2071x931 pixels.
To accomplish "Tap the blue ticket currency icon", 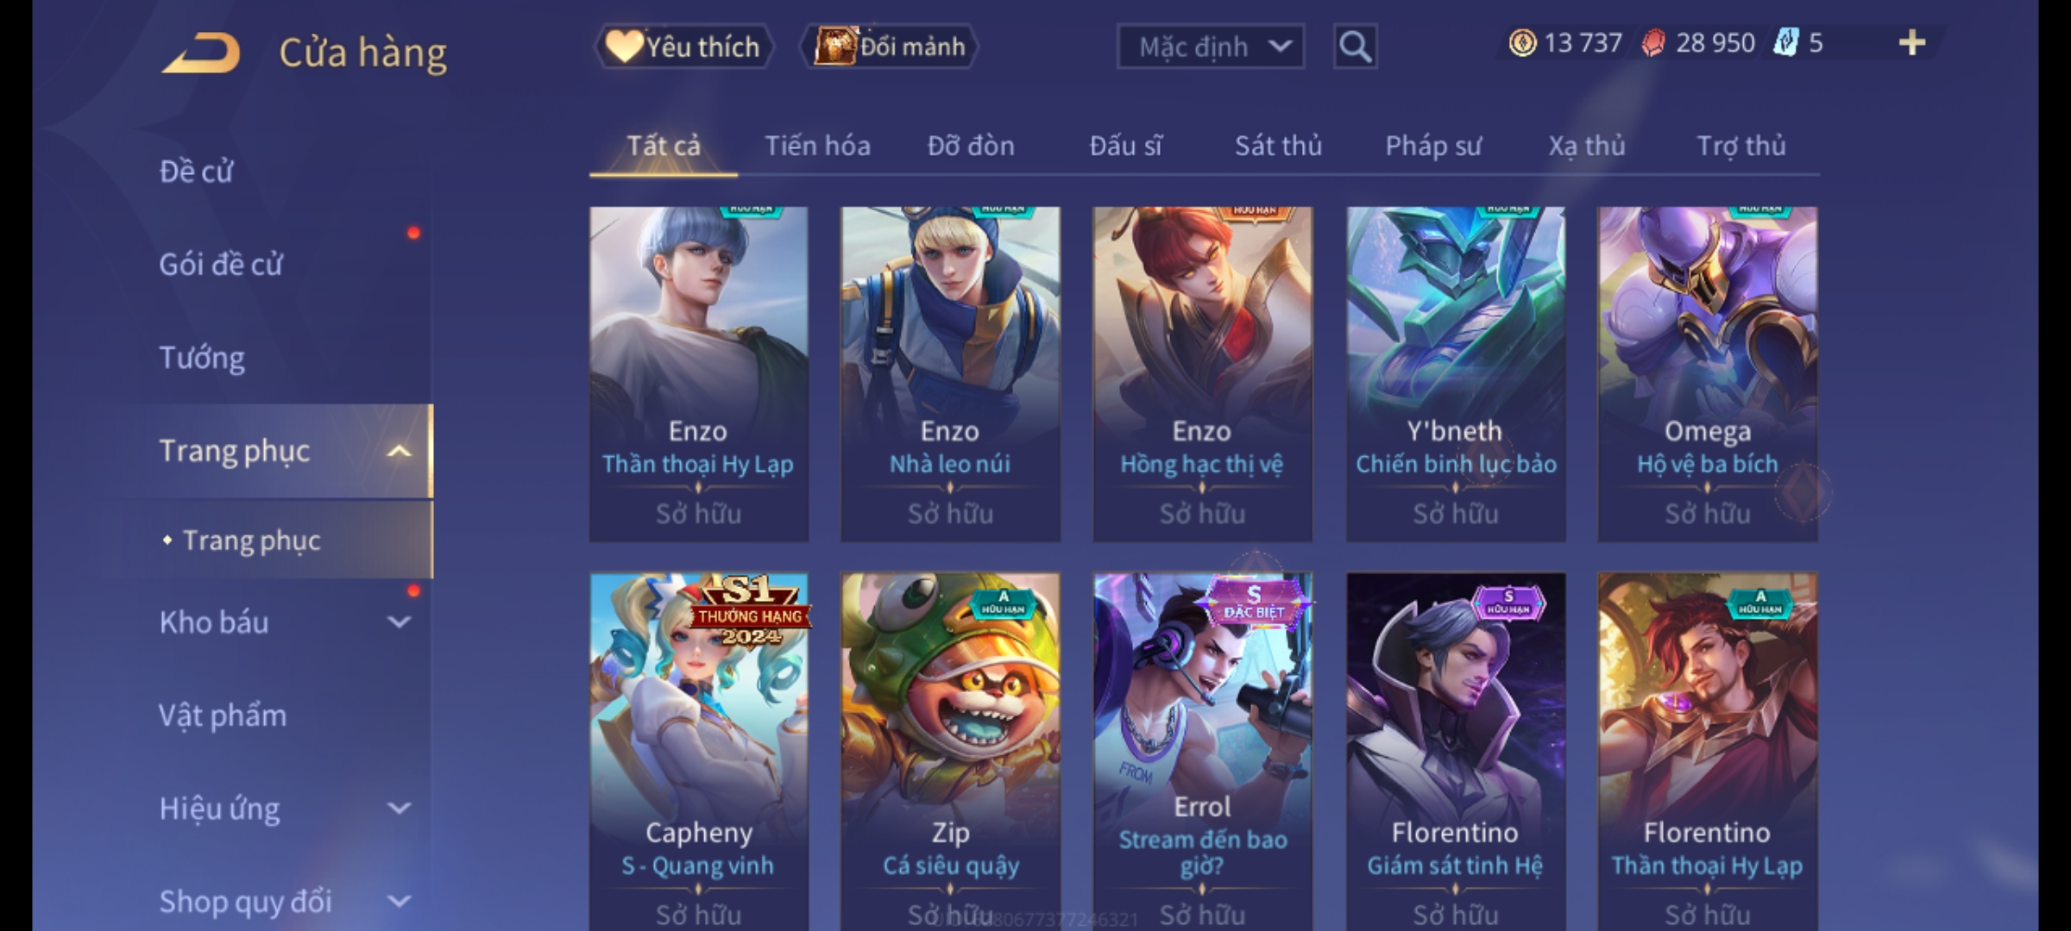I will point(1785,43).
